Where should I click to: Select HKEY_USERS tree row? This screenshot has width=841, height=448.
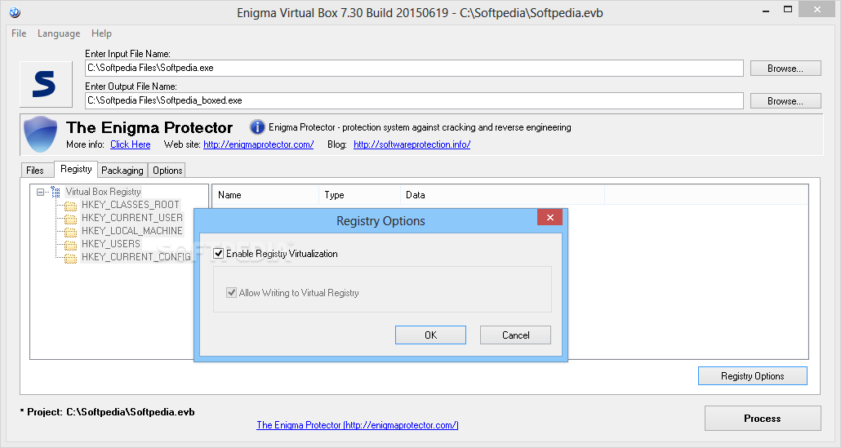click(x=111, y=244)
